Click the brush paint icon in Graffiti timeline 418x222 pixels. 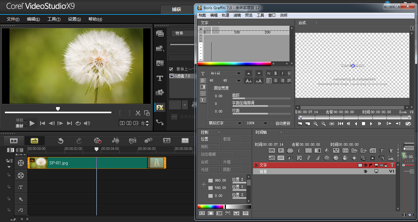(317, 158)
